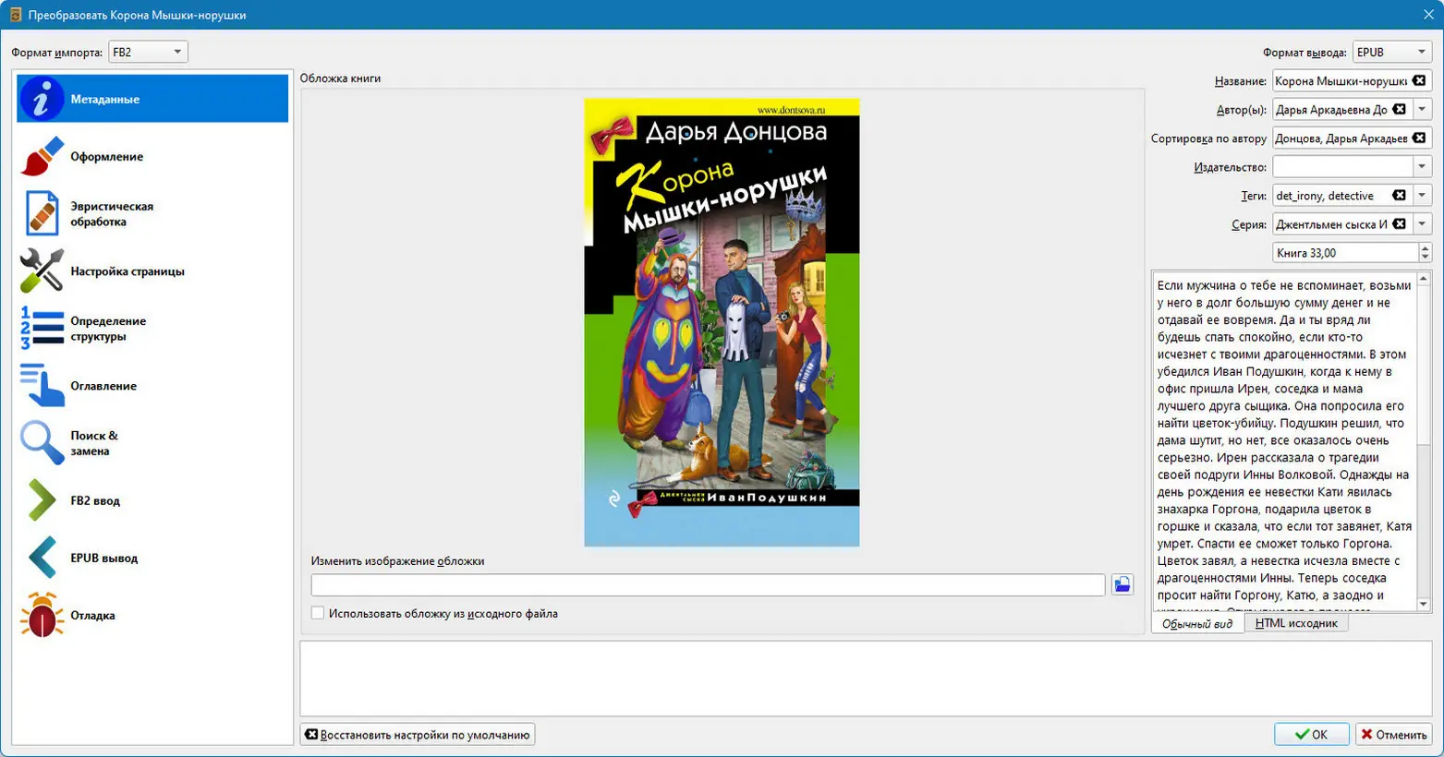Click the description scrollbar up arrow
The height and width of the screenshot is (757, 1444).
pyautogui.click(x=1424, y=279)
